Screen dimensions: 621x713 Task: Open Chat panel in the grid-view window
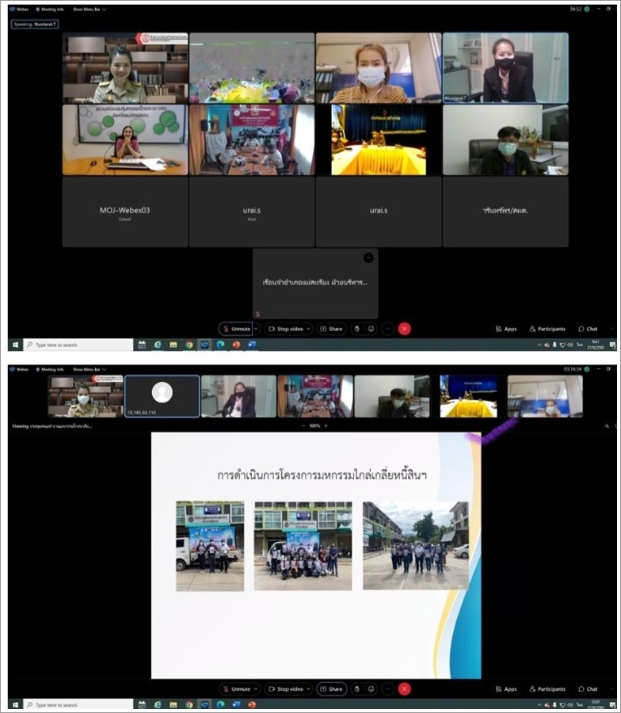(588, 329)
